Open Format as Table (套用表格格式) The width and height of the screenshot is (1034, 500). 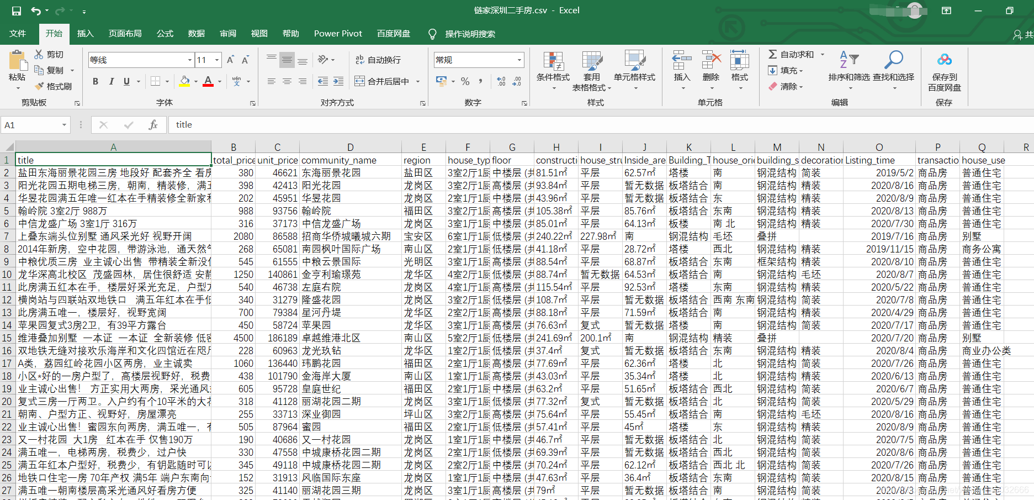592,71
